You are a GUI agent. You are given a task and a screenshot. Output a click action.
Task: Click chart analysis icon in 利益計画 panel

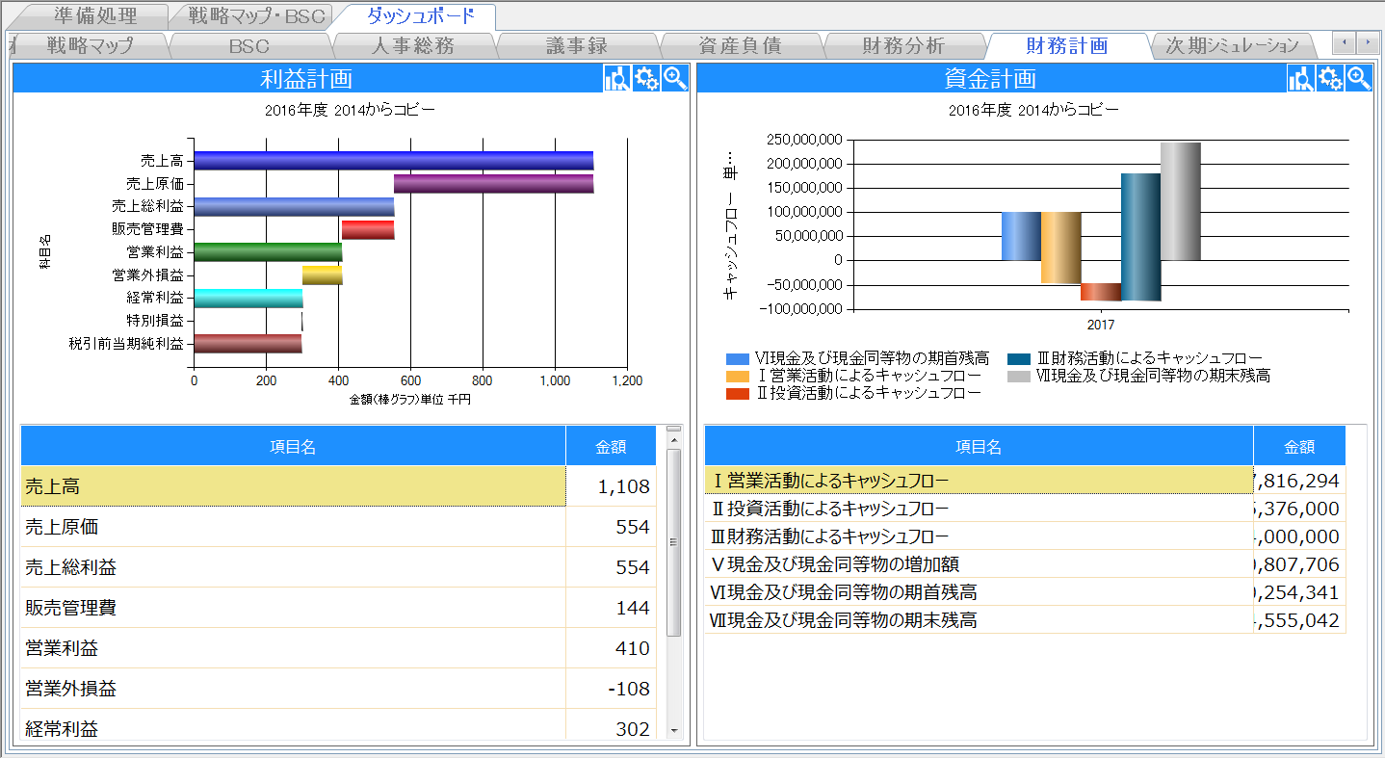(x=616, y=79)
